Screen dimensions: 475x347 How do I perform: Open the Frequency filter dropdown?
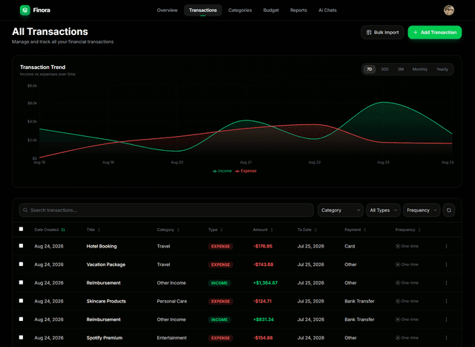422,210
